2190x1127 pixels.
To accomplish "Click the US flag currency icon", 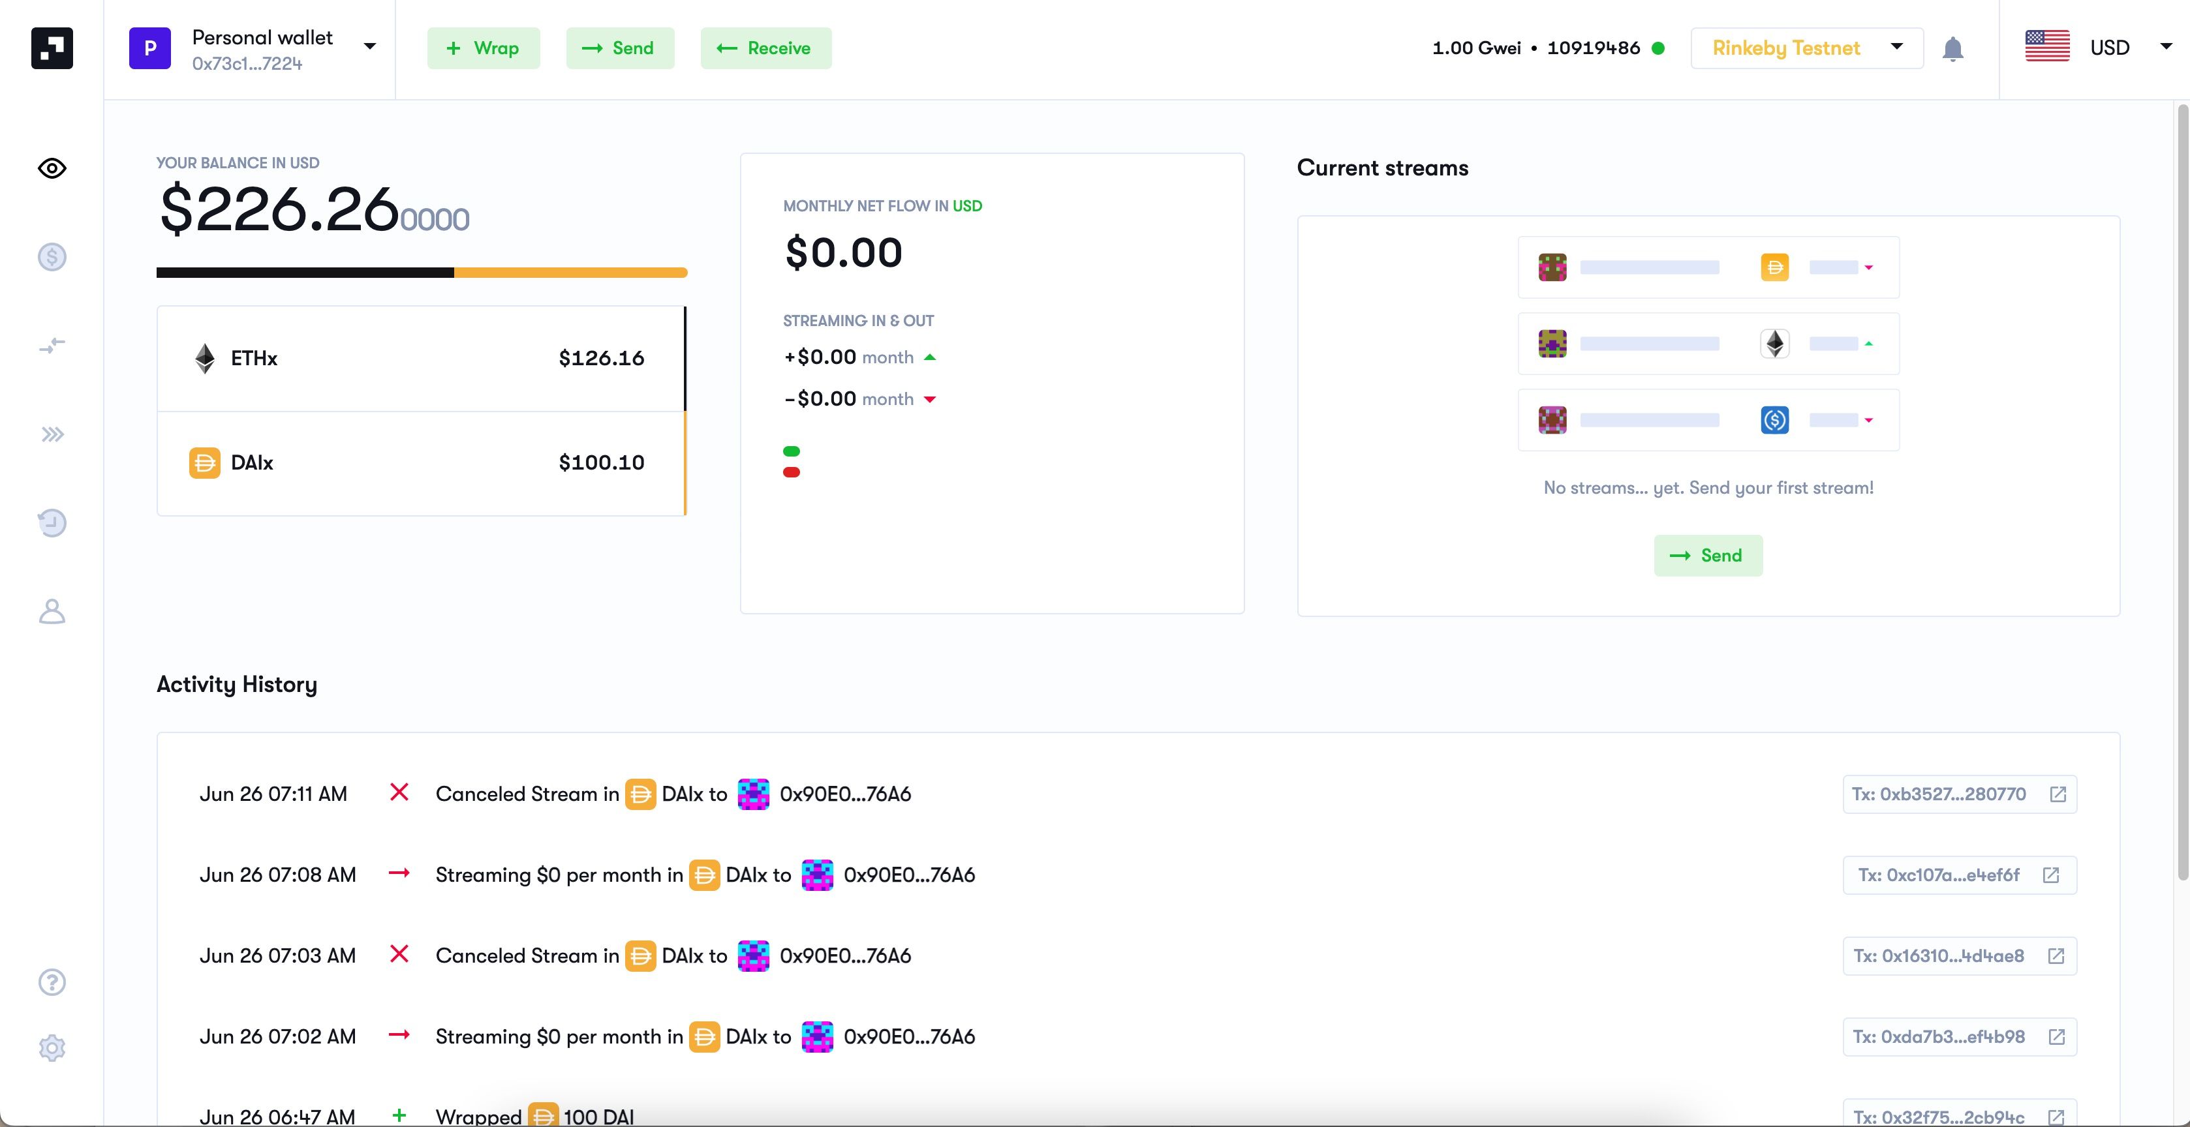I will coord(2047,47).
